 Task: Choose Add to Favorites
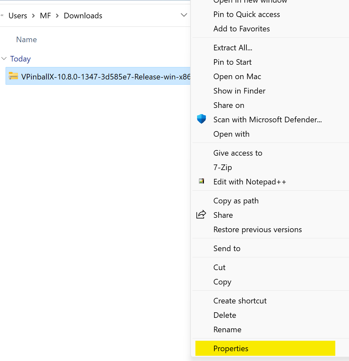pos(241,28)
